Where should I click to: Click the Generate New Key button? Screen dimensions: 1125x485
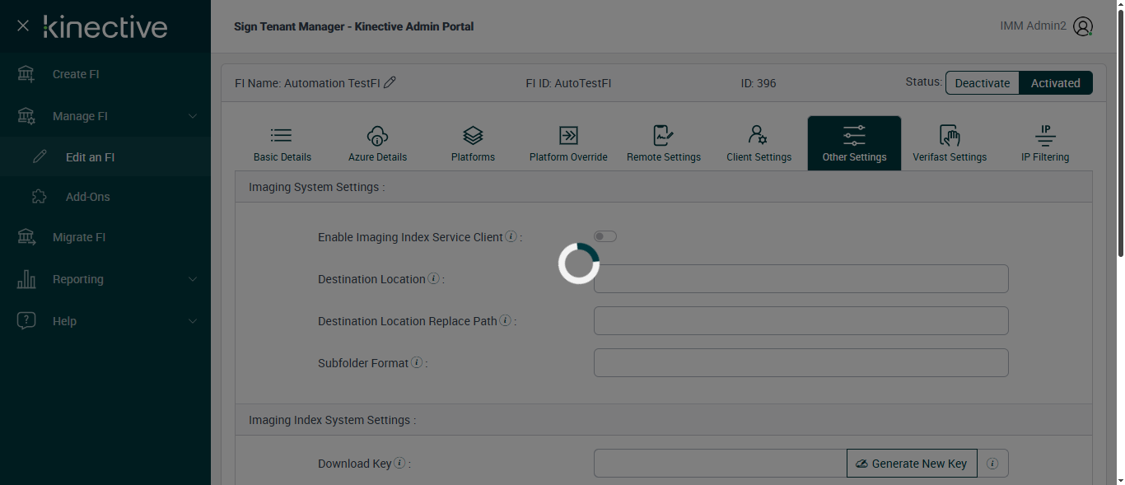point(912,464)
